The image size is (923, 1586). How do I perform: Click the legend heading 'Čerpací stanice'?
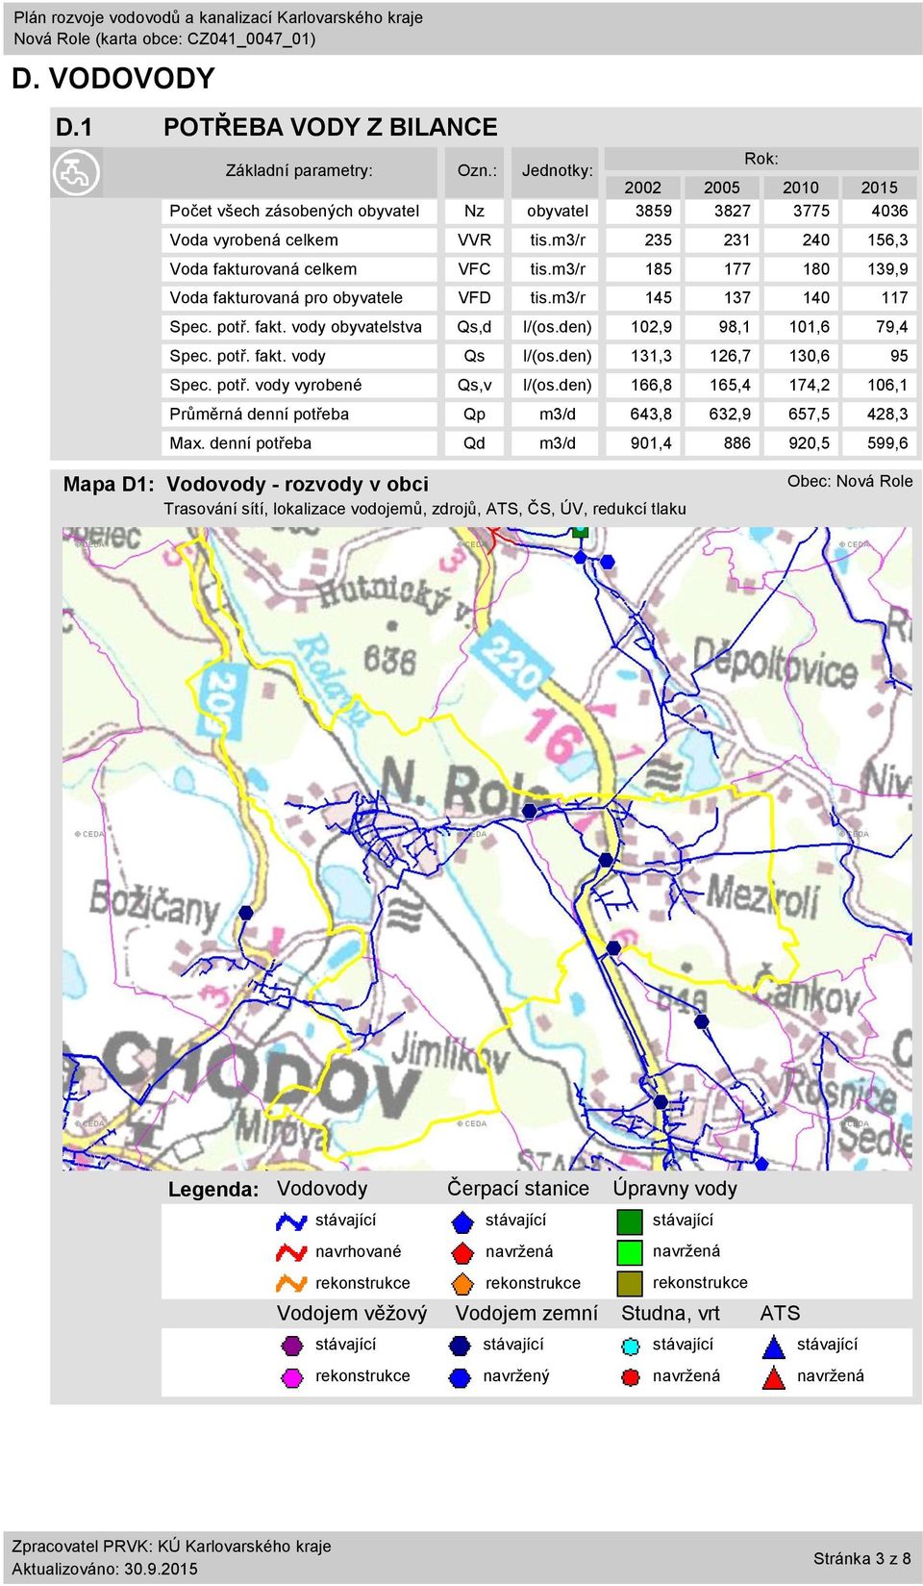518,1188
